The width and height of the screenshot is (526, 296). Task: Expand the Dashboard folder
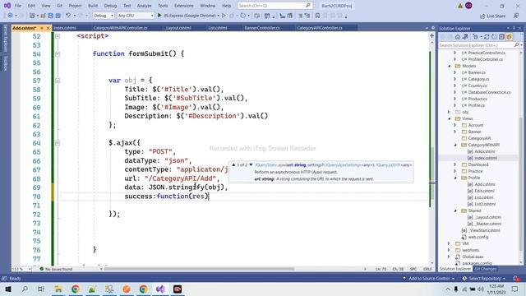[455, 164]
